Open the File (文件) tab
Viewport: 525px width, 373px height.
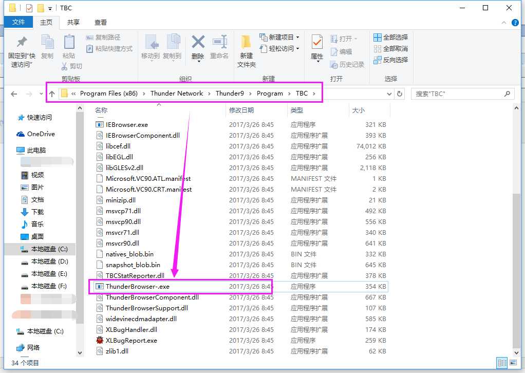[x=18, y=22]
